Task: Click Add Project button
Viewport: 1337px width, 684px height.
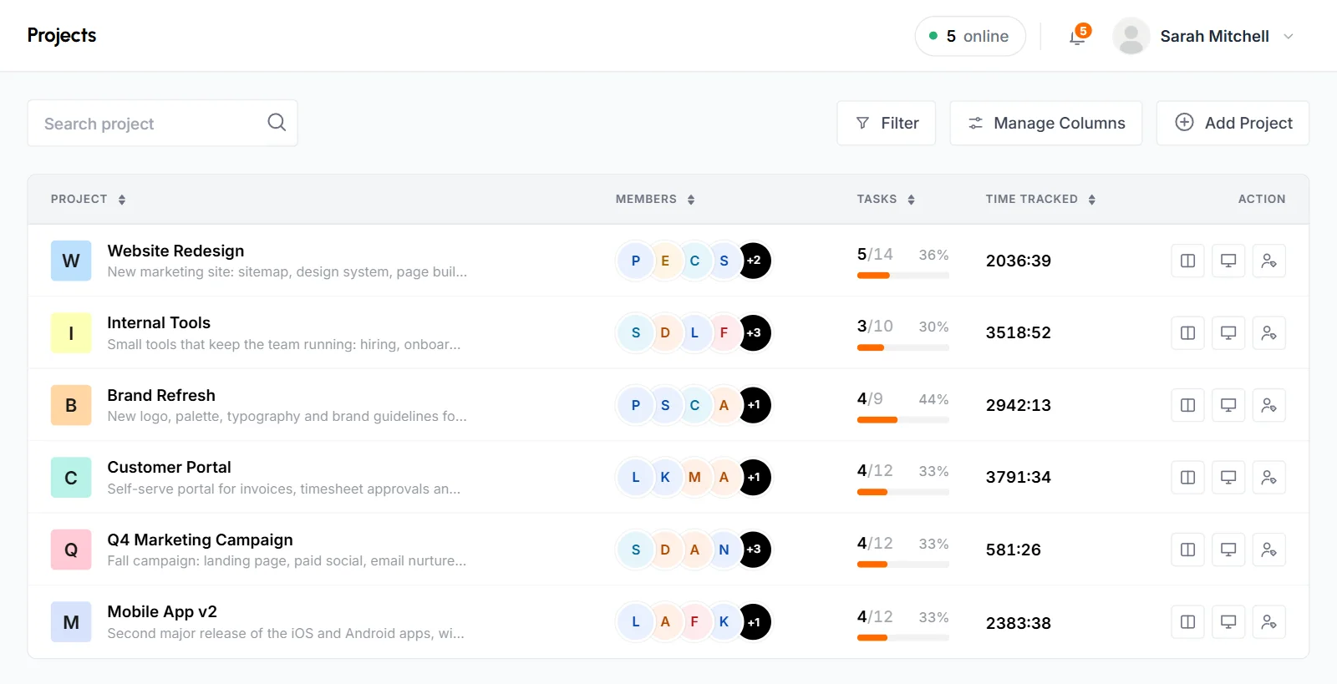Action: [1233, 123]
